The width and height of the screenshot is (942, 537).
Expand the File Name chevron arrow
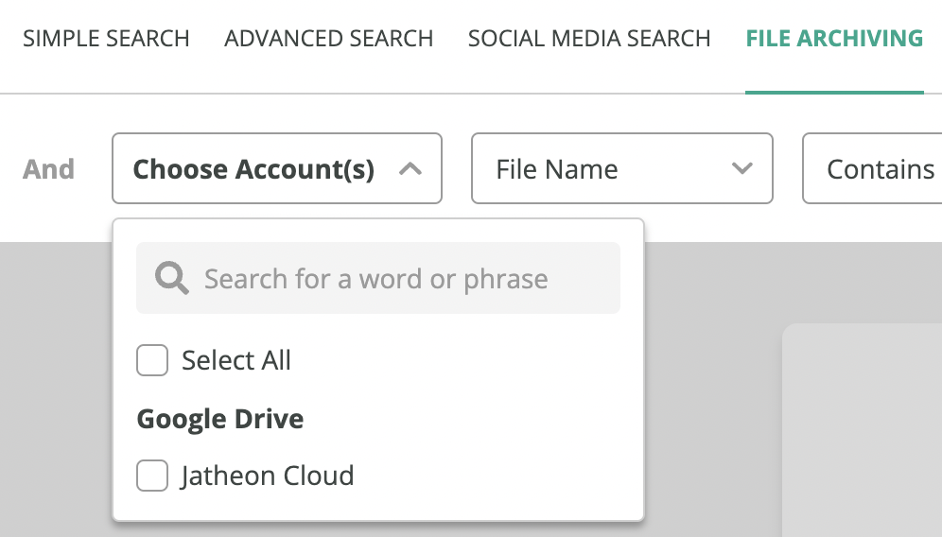tap(741, 169)
